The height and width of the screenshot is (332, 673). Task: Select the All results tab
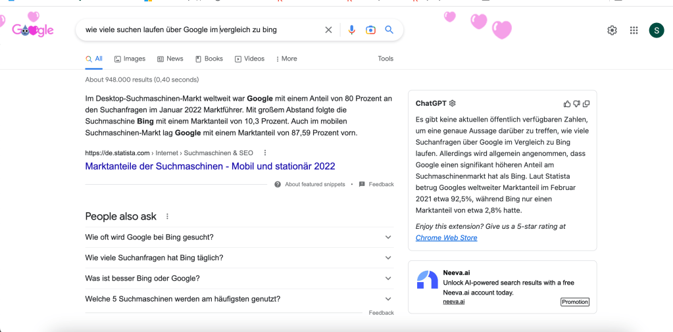pos(93,59)
